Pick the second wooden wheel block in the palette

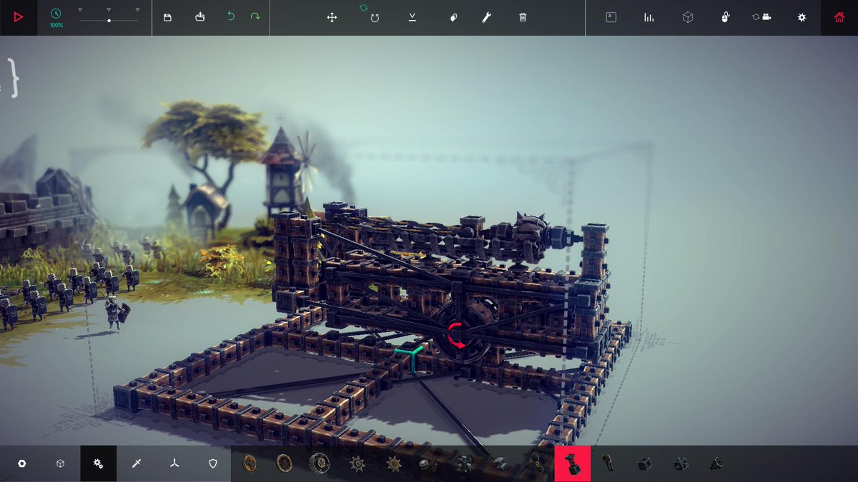[x=284, y=463]
